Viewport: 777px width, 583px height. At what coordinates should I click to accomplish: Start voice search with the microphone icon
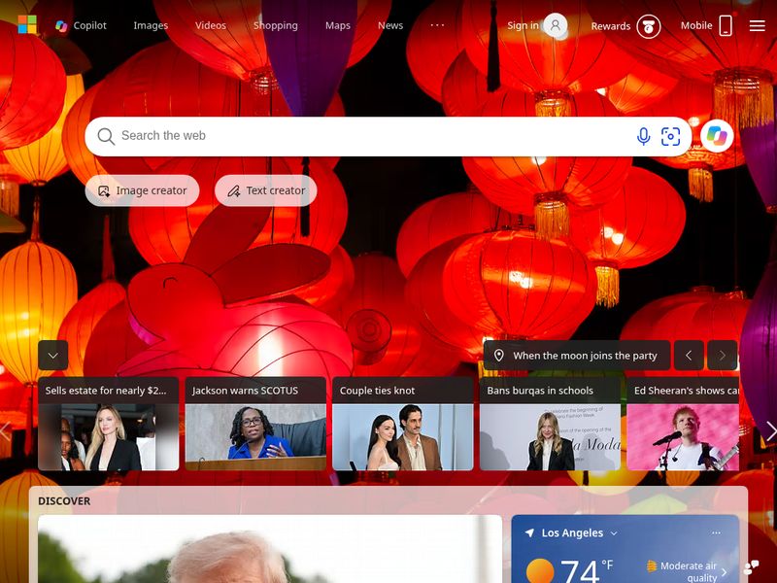point(643,136)
